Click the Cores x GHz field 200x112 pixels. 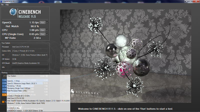[x=30, y=51]
